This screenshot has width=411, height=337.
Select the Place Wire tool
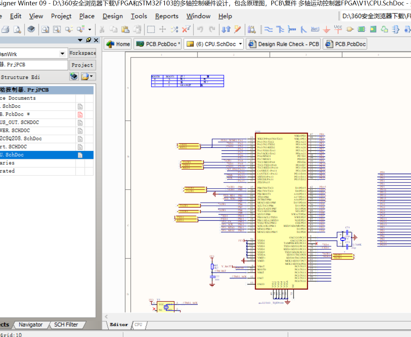268,30
